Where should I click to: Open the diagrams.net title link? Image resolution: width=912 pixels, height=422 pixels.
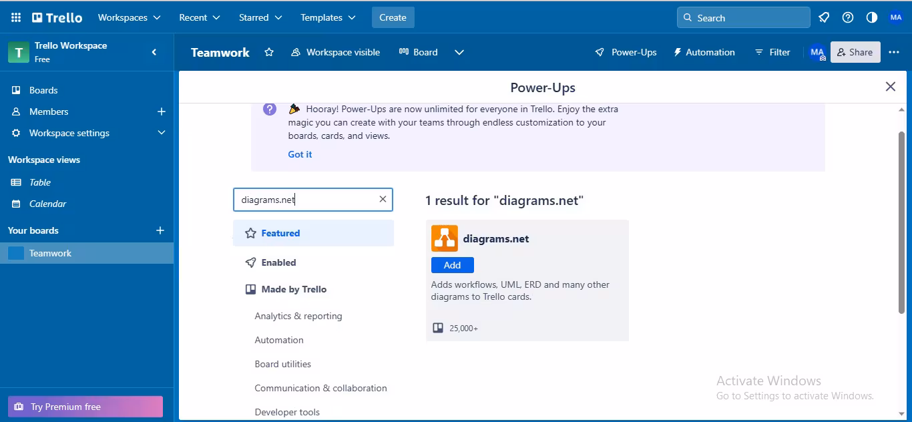point(496,238)
